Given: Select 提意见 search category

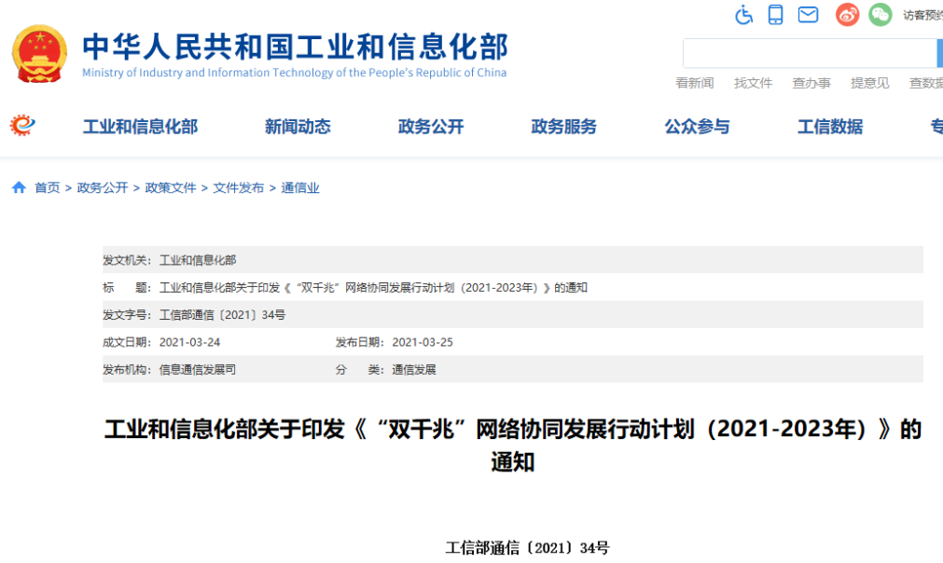Looking at the screenshot, I should (x=869, y=83).
